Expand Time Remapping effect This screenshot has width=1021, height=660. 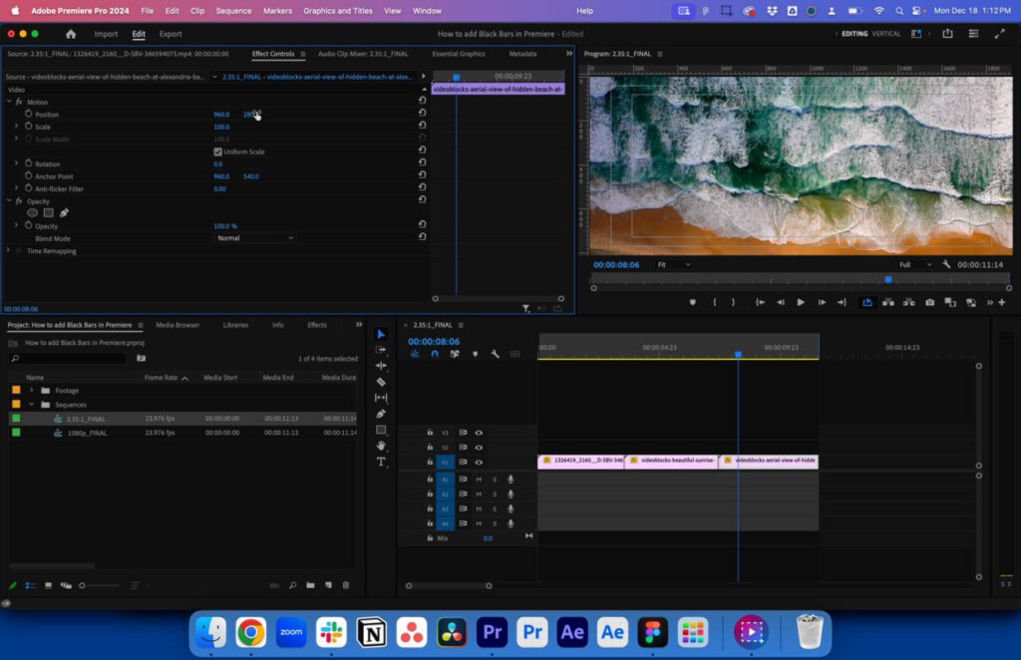[x=8, y=250]
